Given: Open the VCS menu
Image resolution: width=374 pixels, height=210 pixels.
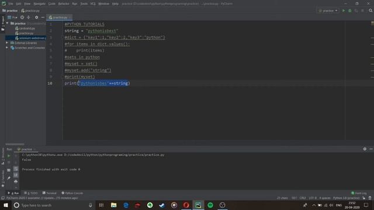Looking at the screenshot, I should 93,3.
